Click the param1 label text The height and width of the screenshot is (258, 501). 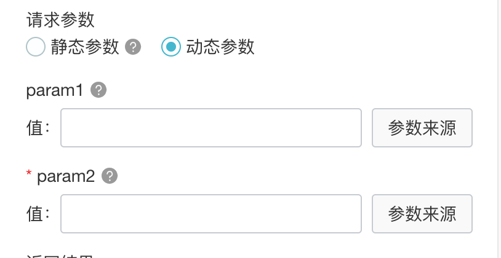[x=54, y=90]
